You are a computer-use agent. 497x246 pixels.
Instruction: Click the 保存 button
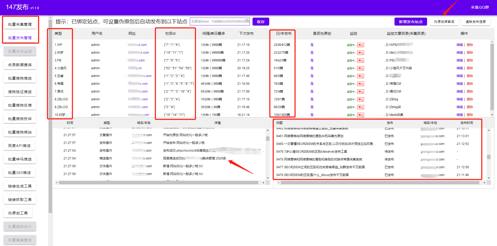tap(261, 22)
